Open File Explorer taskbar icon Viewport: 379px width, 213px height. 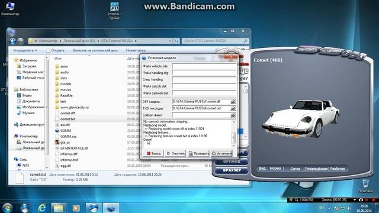59,208
